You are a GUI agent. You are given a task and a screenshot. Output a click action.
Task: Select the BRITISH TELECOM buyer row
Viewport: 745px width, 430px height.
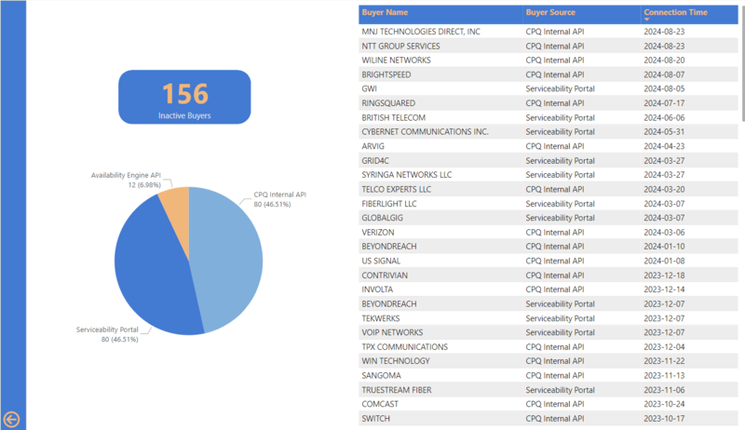[x=393, y=117]
